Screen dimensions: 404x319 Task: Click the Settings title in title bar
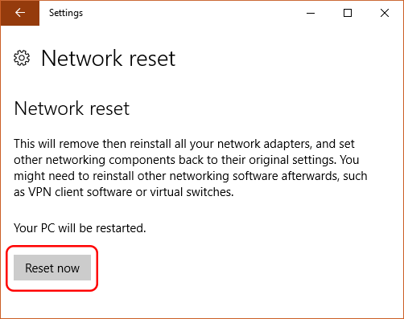pyautogui.click(x=66, y=13)
